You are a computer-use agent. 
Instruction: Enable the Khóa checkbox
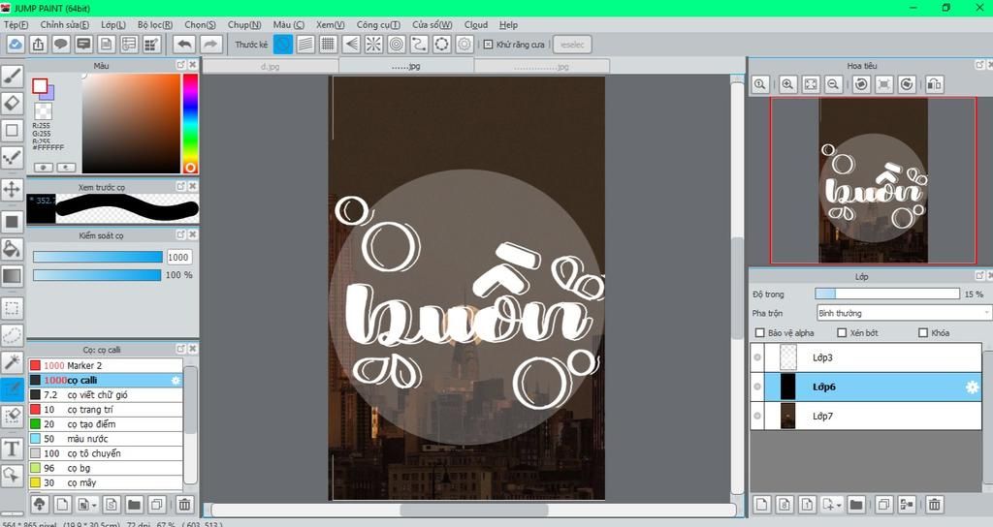pyautogui.click(x=923, y=333)
